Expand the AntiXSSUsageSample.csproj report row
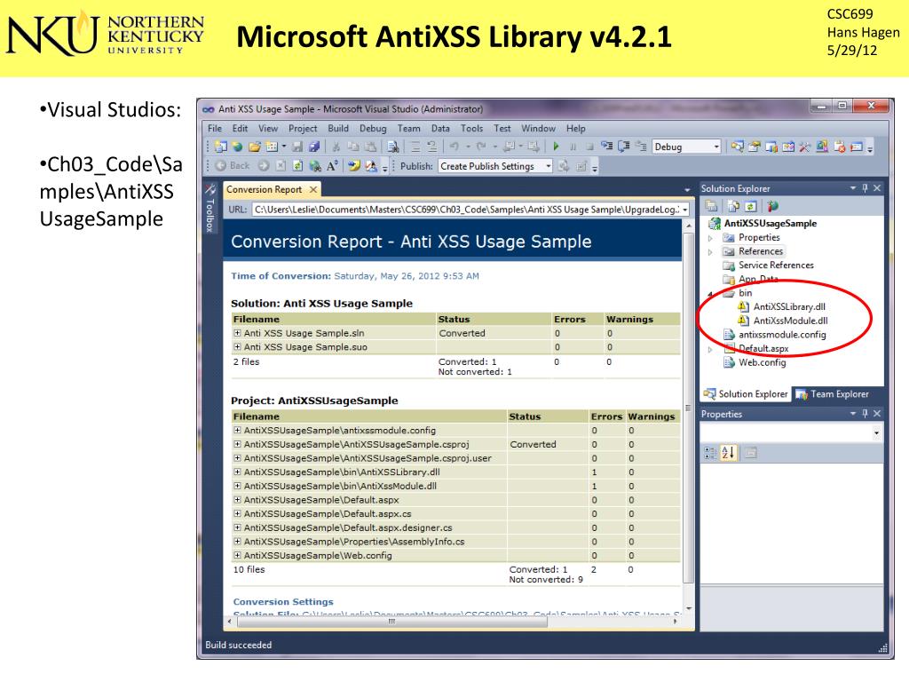 (237, 444)
